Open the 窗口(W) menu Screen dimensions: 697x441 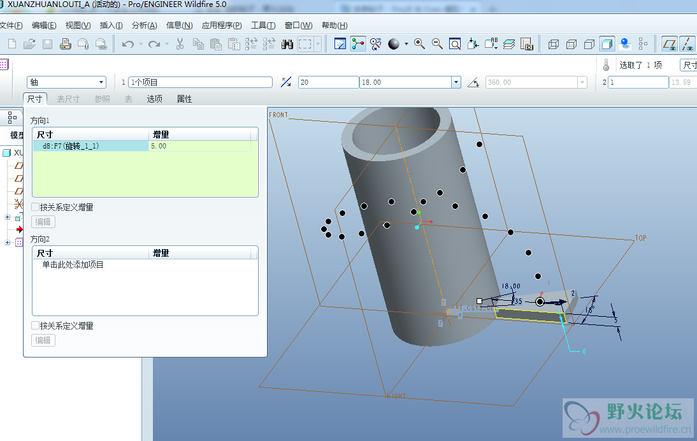[x=298, y=25]
